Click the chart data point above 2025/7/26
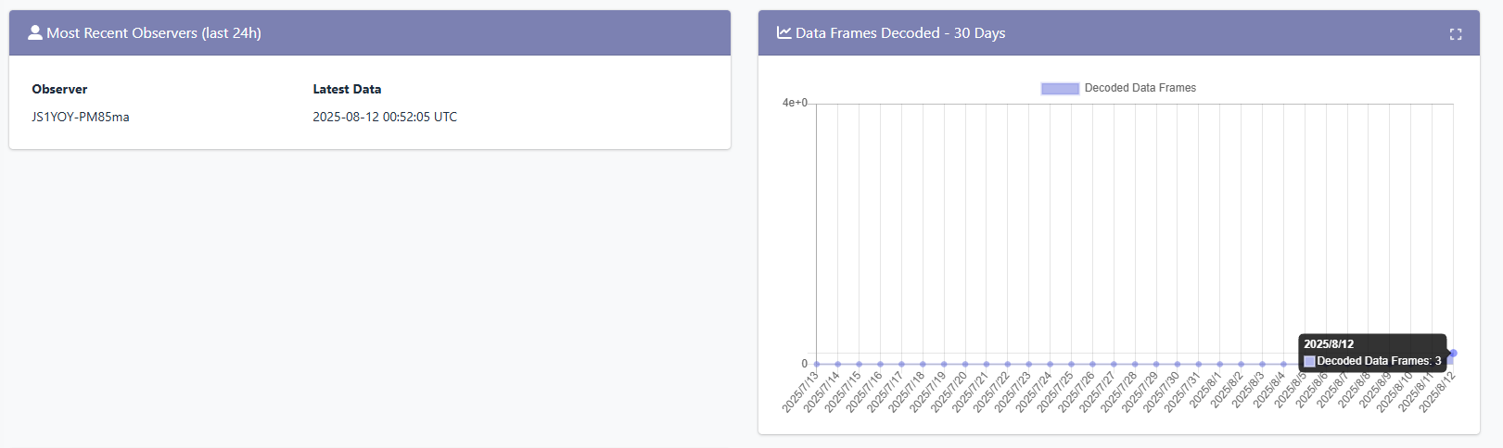1503x448 pixels. click(1092, 364)
